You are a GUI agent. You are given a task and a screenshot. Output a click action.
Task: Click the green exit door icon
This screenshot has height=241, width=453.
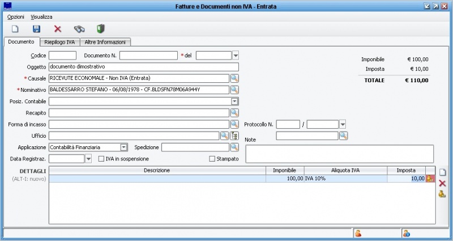coord(101,29)
